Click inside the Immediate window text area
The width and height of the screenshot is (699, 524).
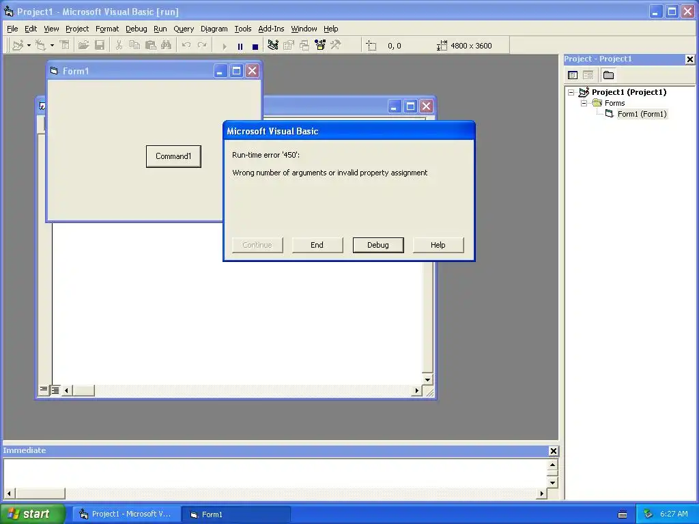click(276, 474)
